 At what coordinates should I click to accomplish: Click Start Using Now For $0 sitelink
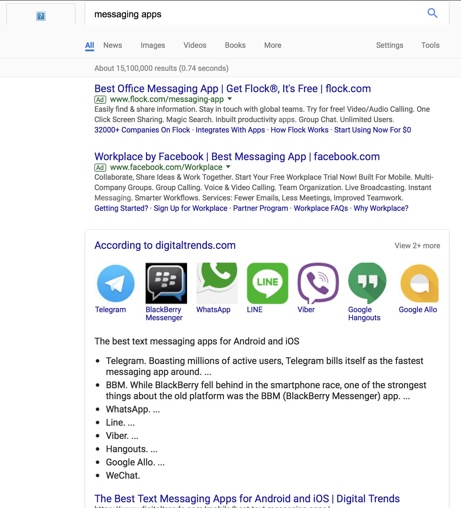[x=372, y=130]
